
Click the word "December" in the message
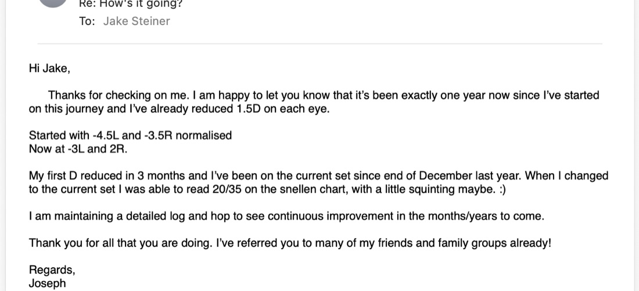(x=446, y=175)
